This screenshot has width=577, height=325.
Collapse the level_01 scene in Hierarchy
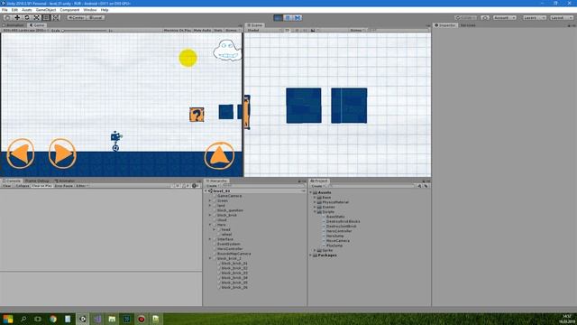tap(206, 190)
